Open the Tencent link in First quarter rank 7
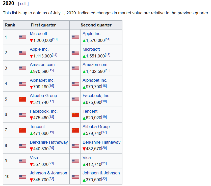This screenshot has width=211, height=186. tap(37, 127)
